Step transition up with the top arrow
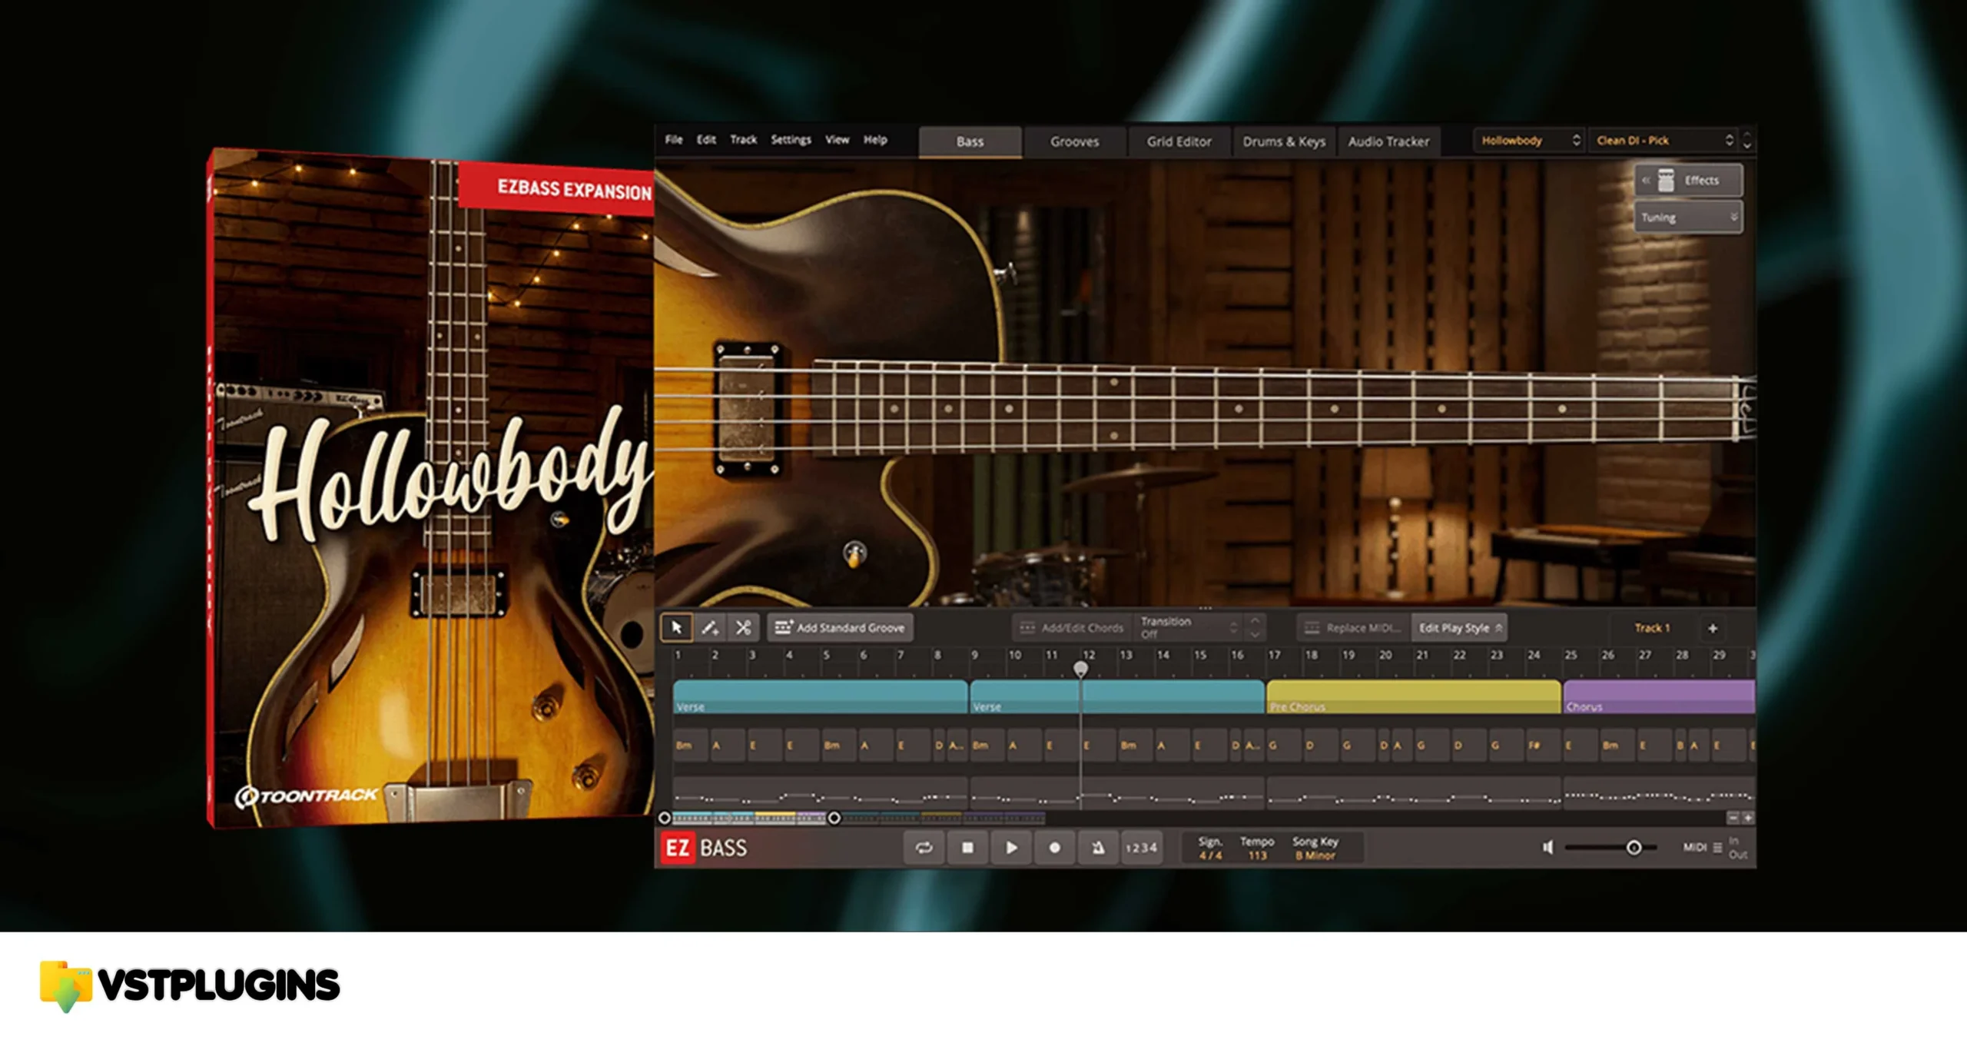Image resolution: width=1967 pixels, height=1043 pixels. [1255, 621]
